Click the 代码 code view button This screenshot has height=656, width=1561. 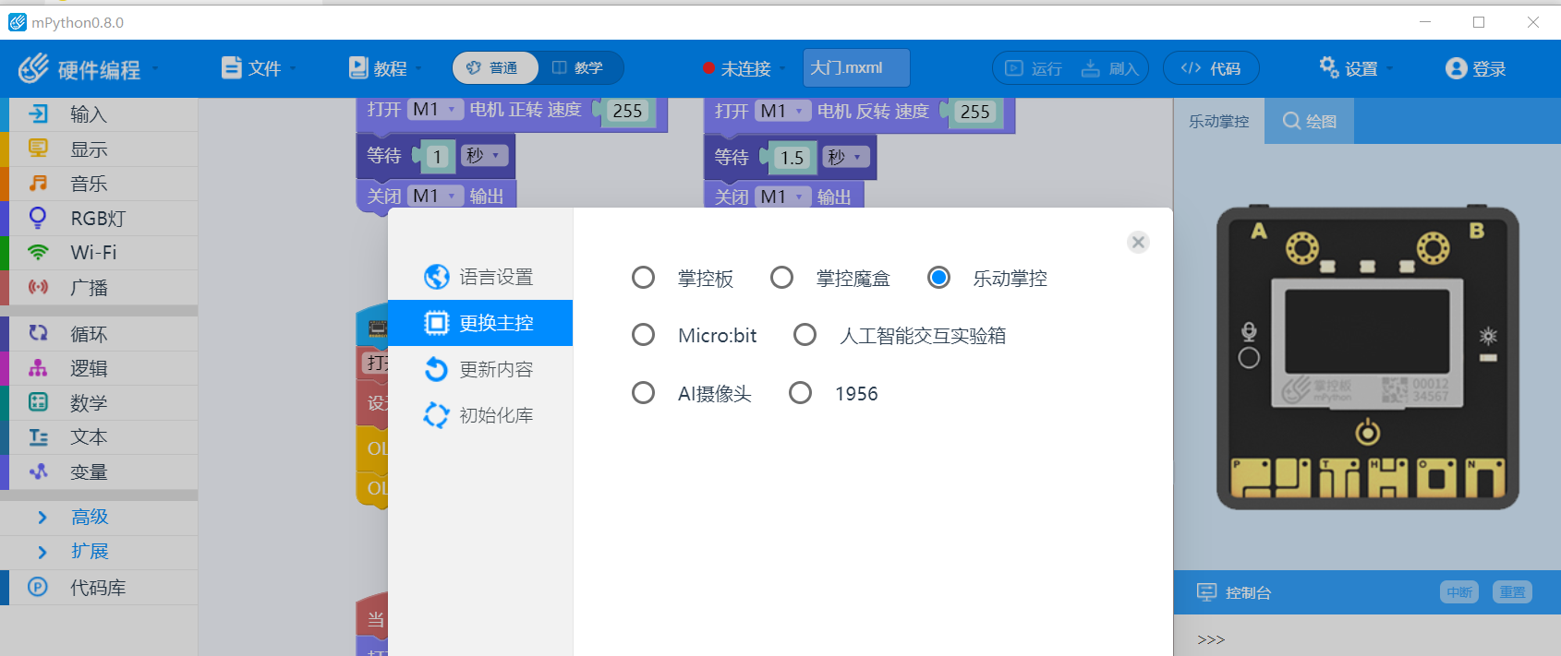(x=1210, y=68)
